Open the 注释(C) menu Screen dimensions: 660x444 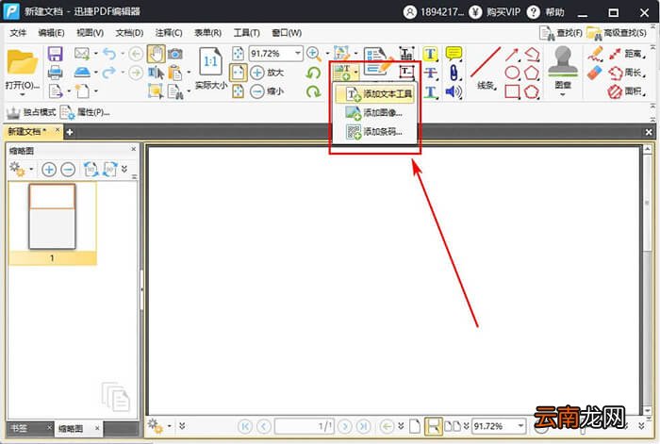click(x=169, y=33)
